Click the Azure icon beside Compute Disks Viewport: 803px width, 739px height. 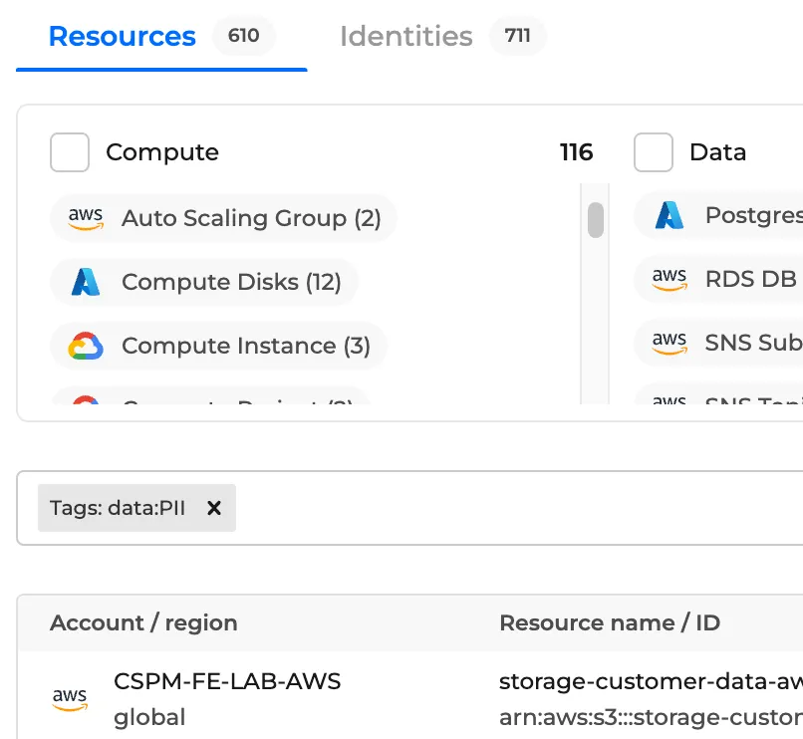86,283
